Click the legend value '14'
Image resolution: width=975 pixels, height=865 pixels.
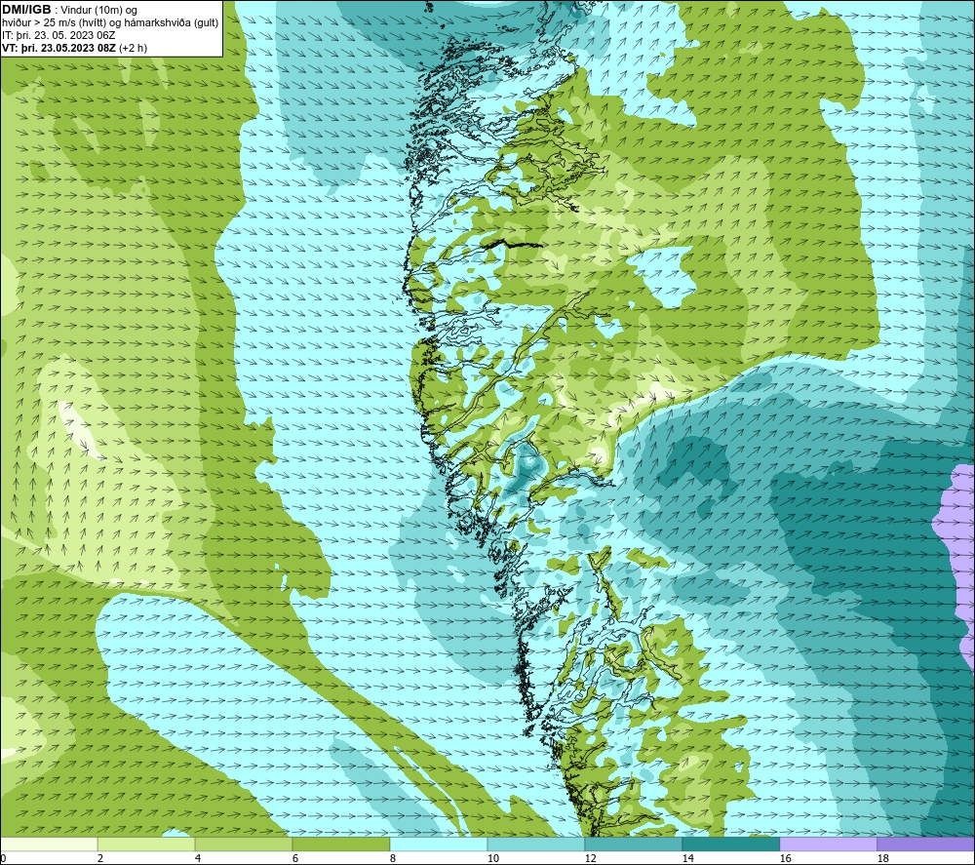687,858
